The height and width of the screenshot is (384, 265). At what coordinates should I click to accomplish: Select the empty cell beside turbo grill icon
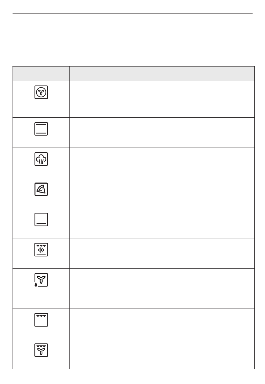click(x=162, y=354)
